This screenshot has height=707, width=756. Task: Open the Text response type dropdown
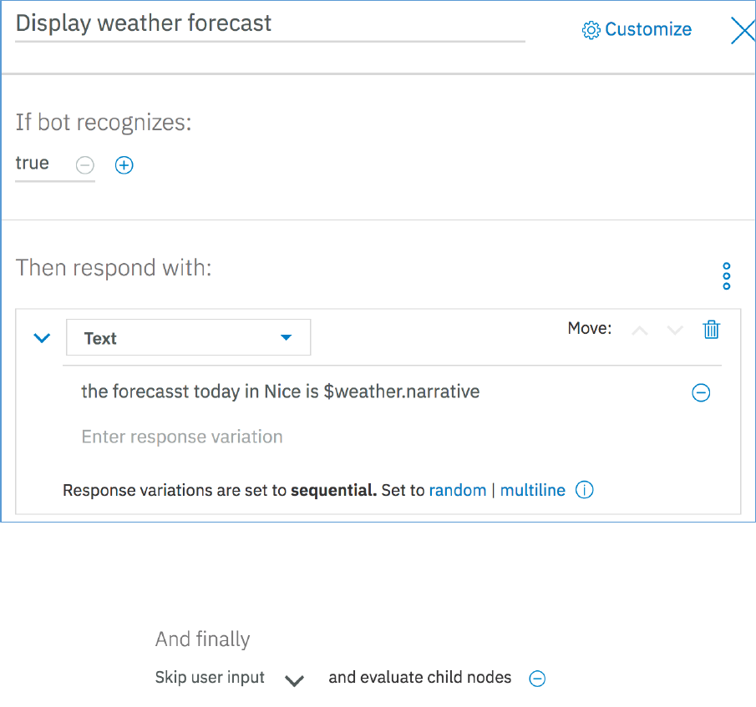pyautogui.click(x=188, y=338)
